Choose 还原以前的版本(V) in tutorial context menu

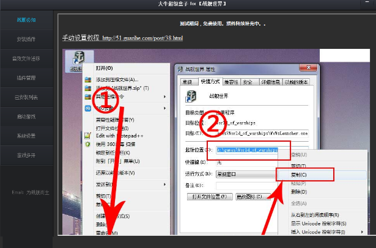pos(115,173)
